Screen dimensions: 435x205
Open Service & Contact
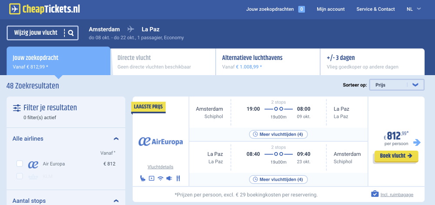pos(376,9)
